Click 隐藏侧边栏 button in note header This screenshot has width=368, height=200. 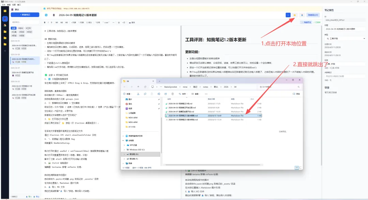pos(313,15)
